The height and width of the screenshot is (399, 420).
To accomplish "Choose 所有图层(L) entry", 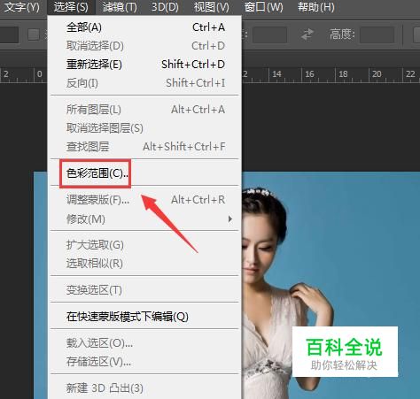I will tap(144, 110).
